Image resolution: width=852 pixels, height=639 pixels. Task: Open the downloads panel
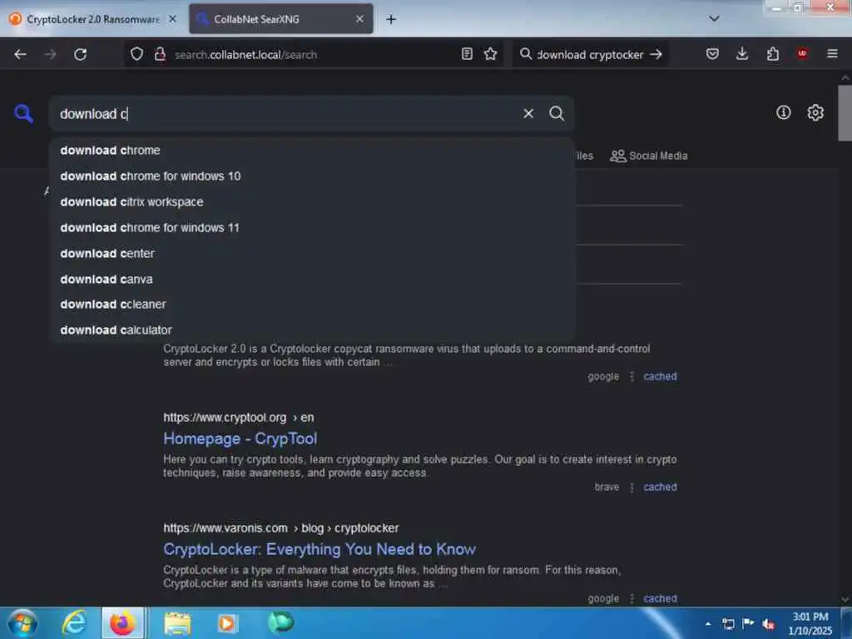[742, 54]
